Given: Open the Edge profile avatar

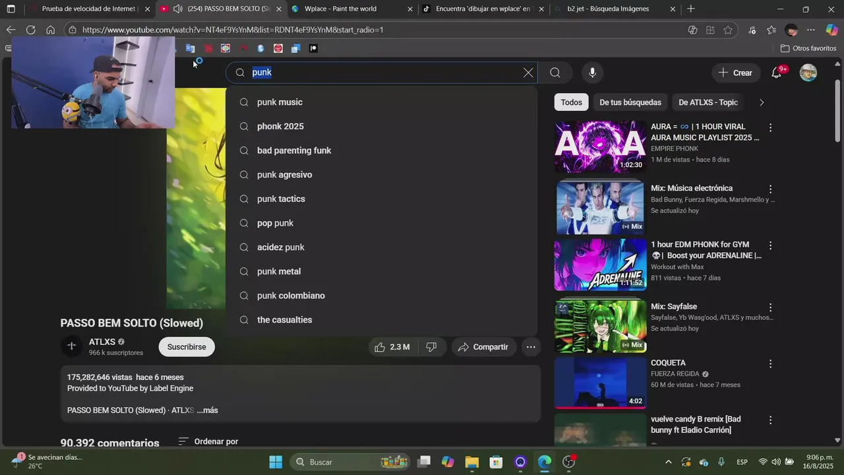Looking at the screenshot, I should pyautogui.click(x=791, y=30).
